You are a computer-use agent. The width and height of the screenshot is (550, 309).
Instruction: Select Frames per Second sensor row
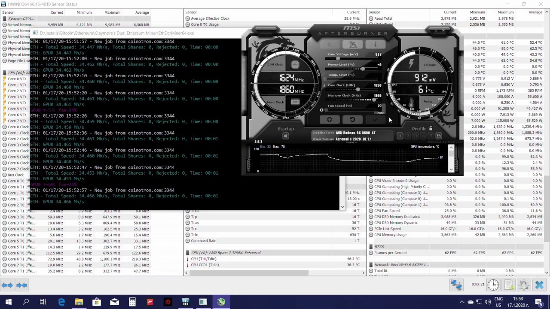coord(456,253)
